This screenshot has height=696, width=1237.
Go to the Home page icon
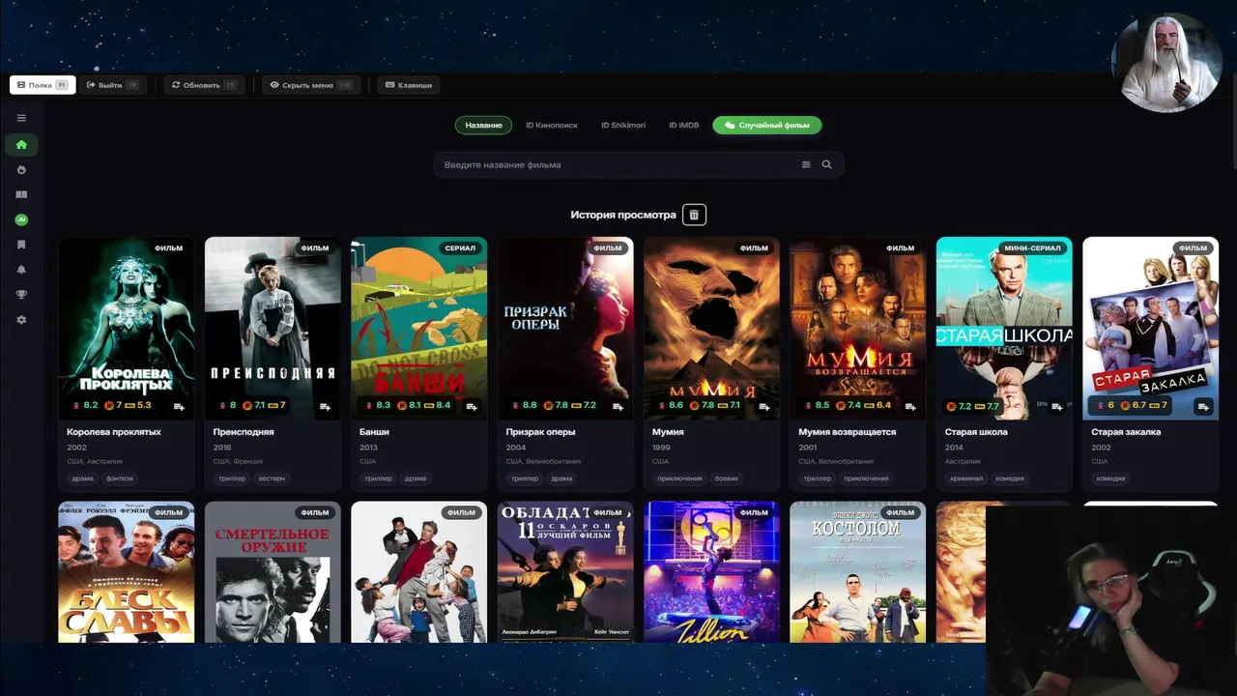(x=21, y=145)
